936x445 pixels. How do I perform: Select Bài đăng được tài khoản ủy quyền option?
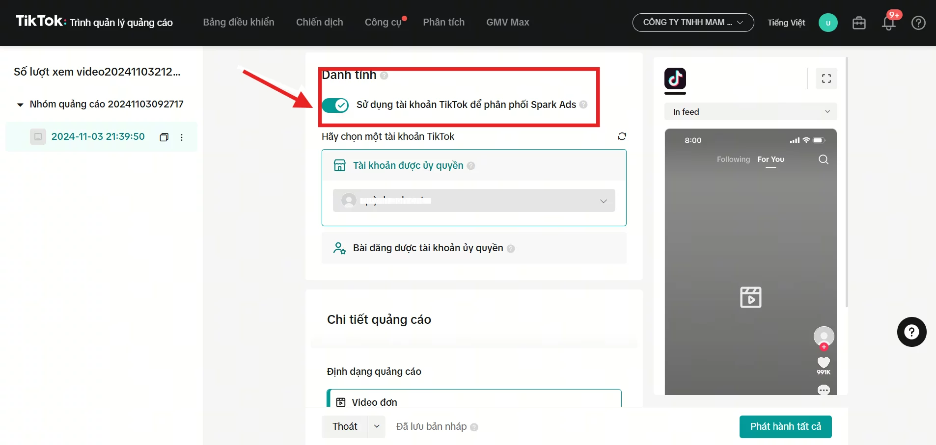click(x=474, y=248)
